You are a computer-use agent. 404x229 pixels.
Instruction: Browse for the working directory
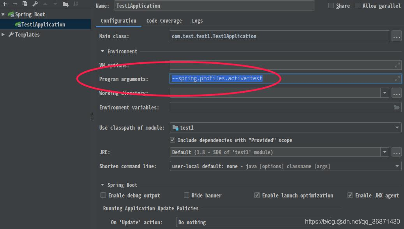[397, 93]
